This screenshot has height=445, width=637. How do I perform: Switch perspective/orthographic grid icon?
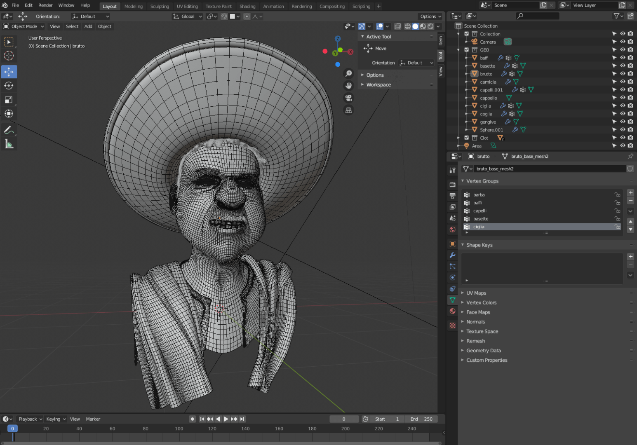pos(348,110)
